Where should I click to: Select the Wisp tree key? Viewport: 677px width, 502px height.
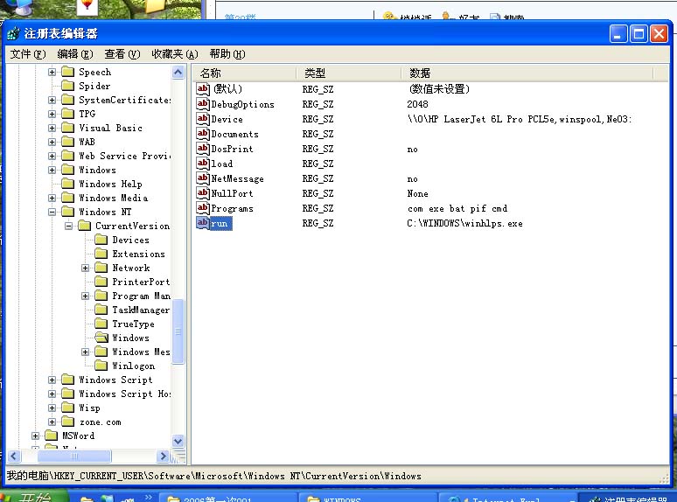tap(89, 408)
